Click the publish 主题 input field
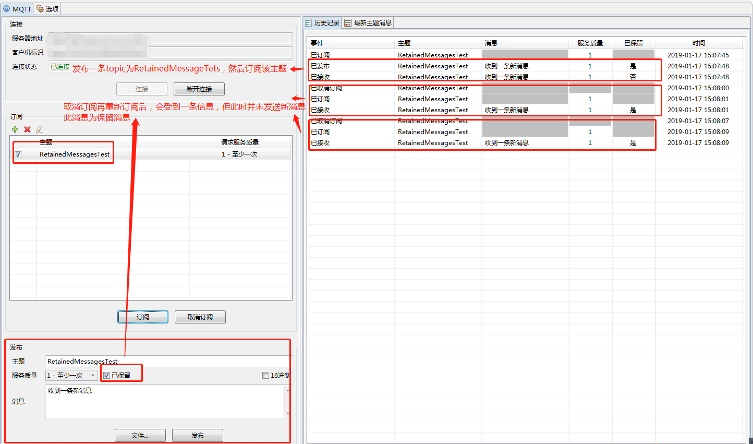753x444 pixels. pyautogui.click(x=168, y=361)
